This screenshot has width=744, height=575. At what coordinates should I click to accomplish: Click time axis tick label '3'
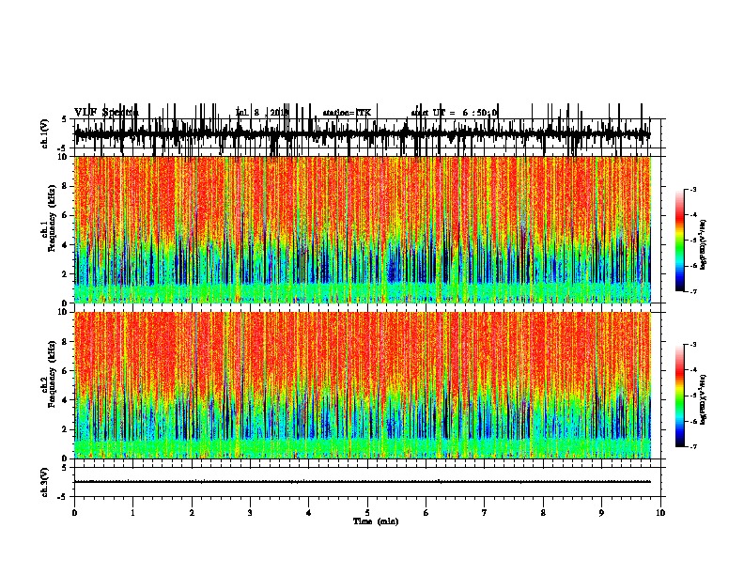[x=250, y=513]
